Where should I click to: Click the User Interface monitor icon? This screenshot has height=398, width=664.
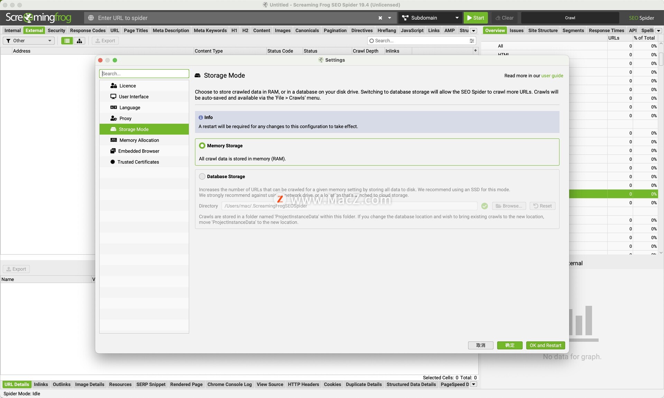tap(113, 97)
